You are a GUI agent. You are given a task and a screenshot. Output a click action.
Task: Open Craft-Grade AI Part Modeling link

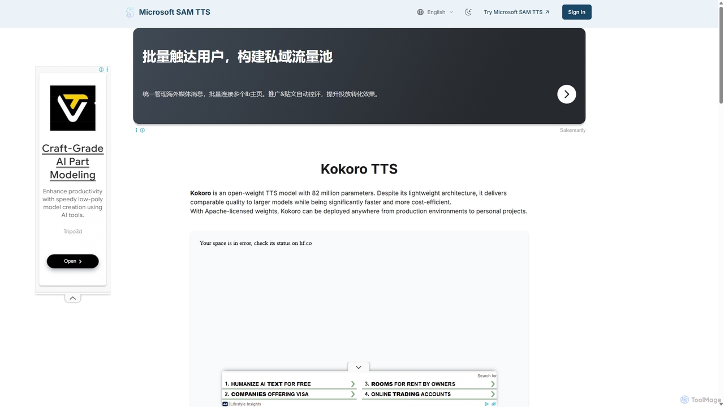point(72,162)
